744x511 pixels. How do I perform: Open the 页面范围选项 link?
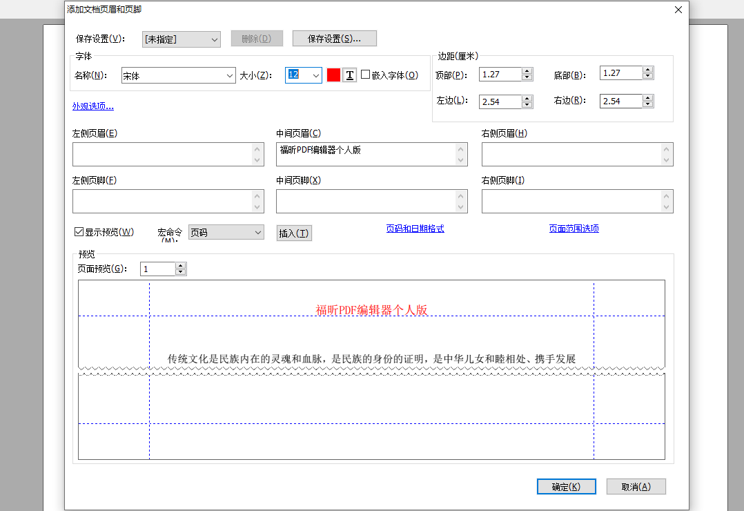click(574, 228)
